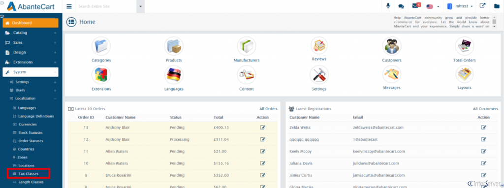Edit order 13 using its action icon
Screen dimensions: 504x188
[x=263, y=127]
